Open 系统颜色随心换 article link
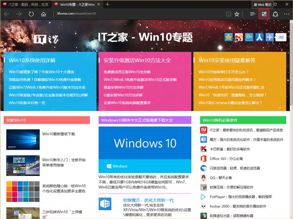This screenshot has height=219, width=293. (x=64, y=188)
